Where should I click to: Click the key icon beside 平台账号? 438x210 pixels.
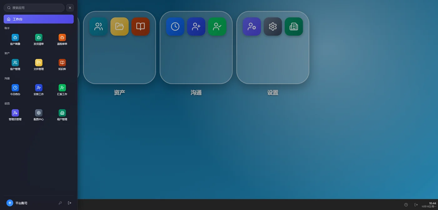pyautogui.click(x=60, y=203)
